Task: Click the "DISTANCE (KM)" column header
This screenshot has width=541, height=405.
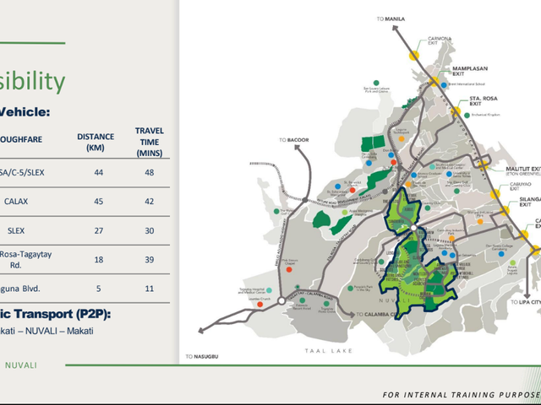Action: (x=96, y=142)
